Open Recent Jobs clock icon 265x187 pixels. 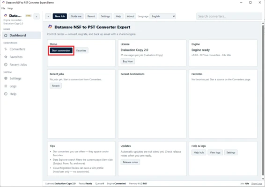click(x=6, y=65)
